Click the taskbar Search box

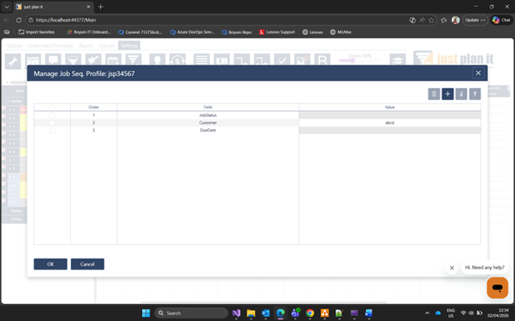[191, 313]
